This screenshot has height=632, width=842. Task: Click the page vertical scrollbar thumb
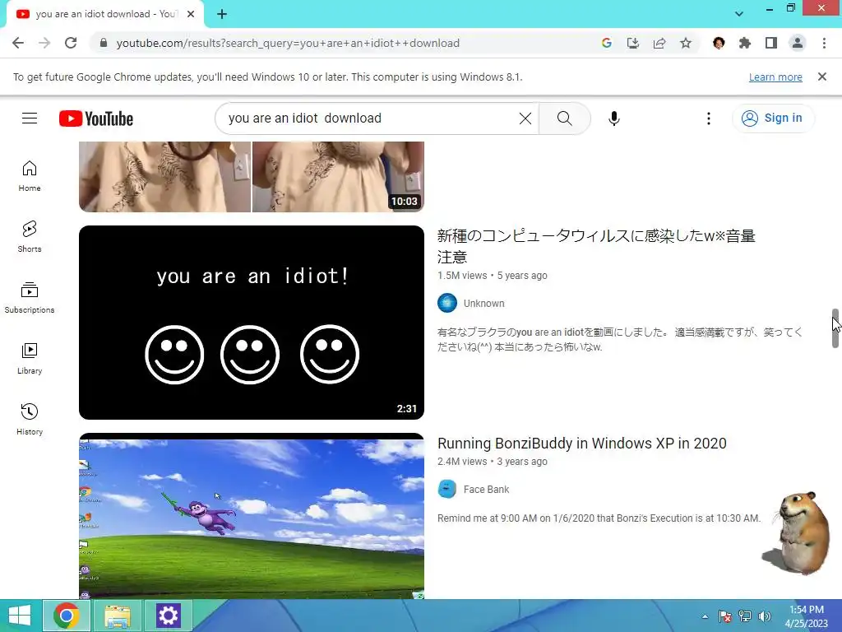tap(835, 328)
